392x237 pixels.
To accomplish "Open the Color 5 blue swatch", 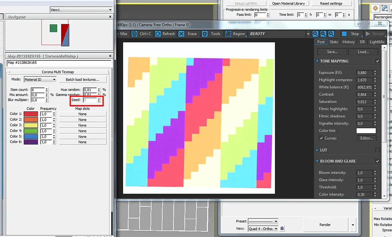I will 31,137.
